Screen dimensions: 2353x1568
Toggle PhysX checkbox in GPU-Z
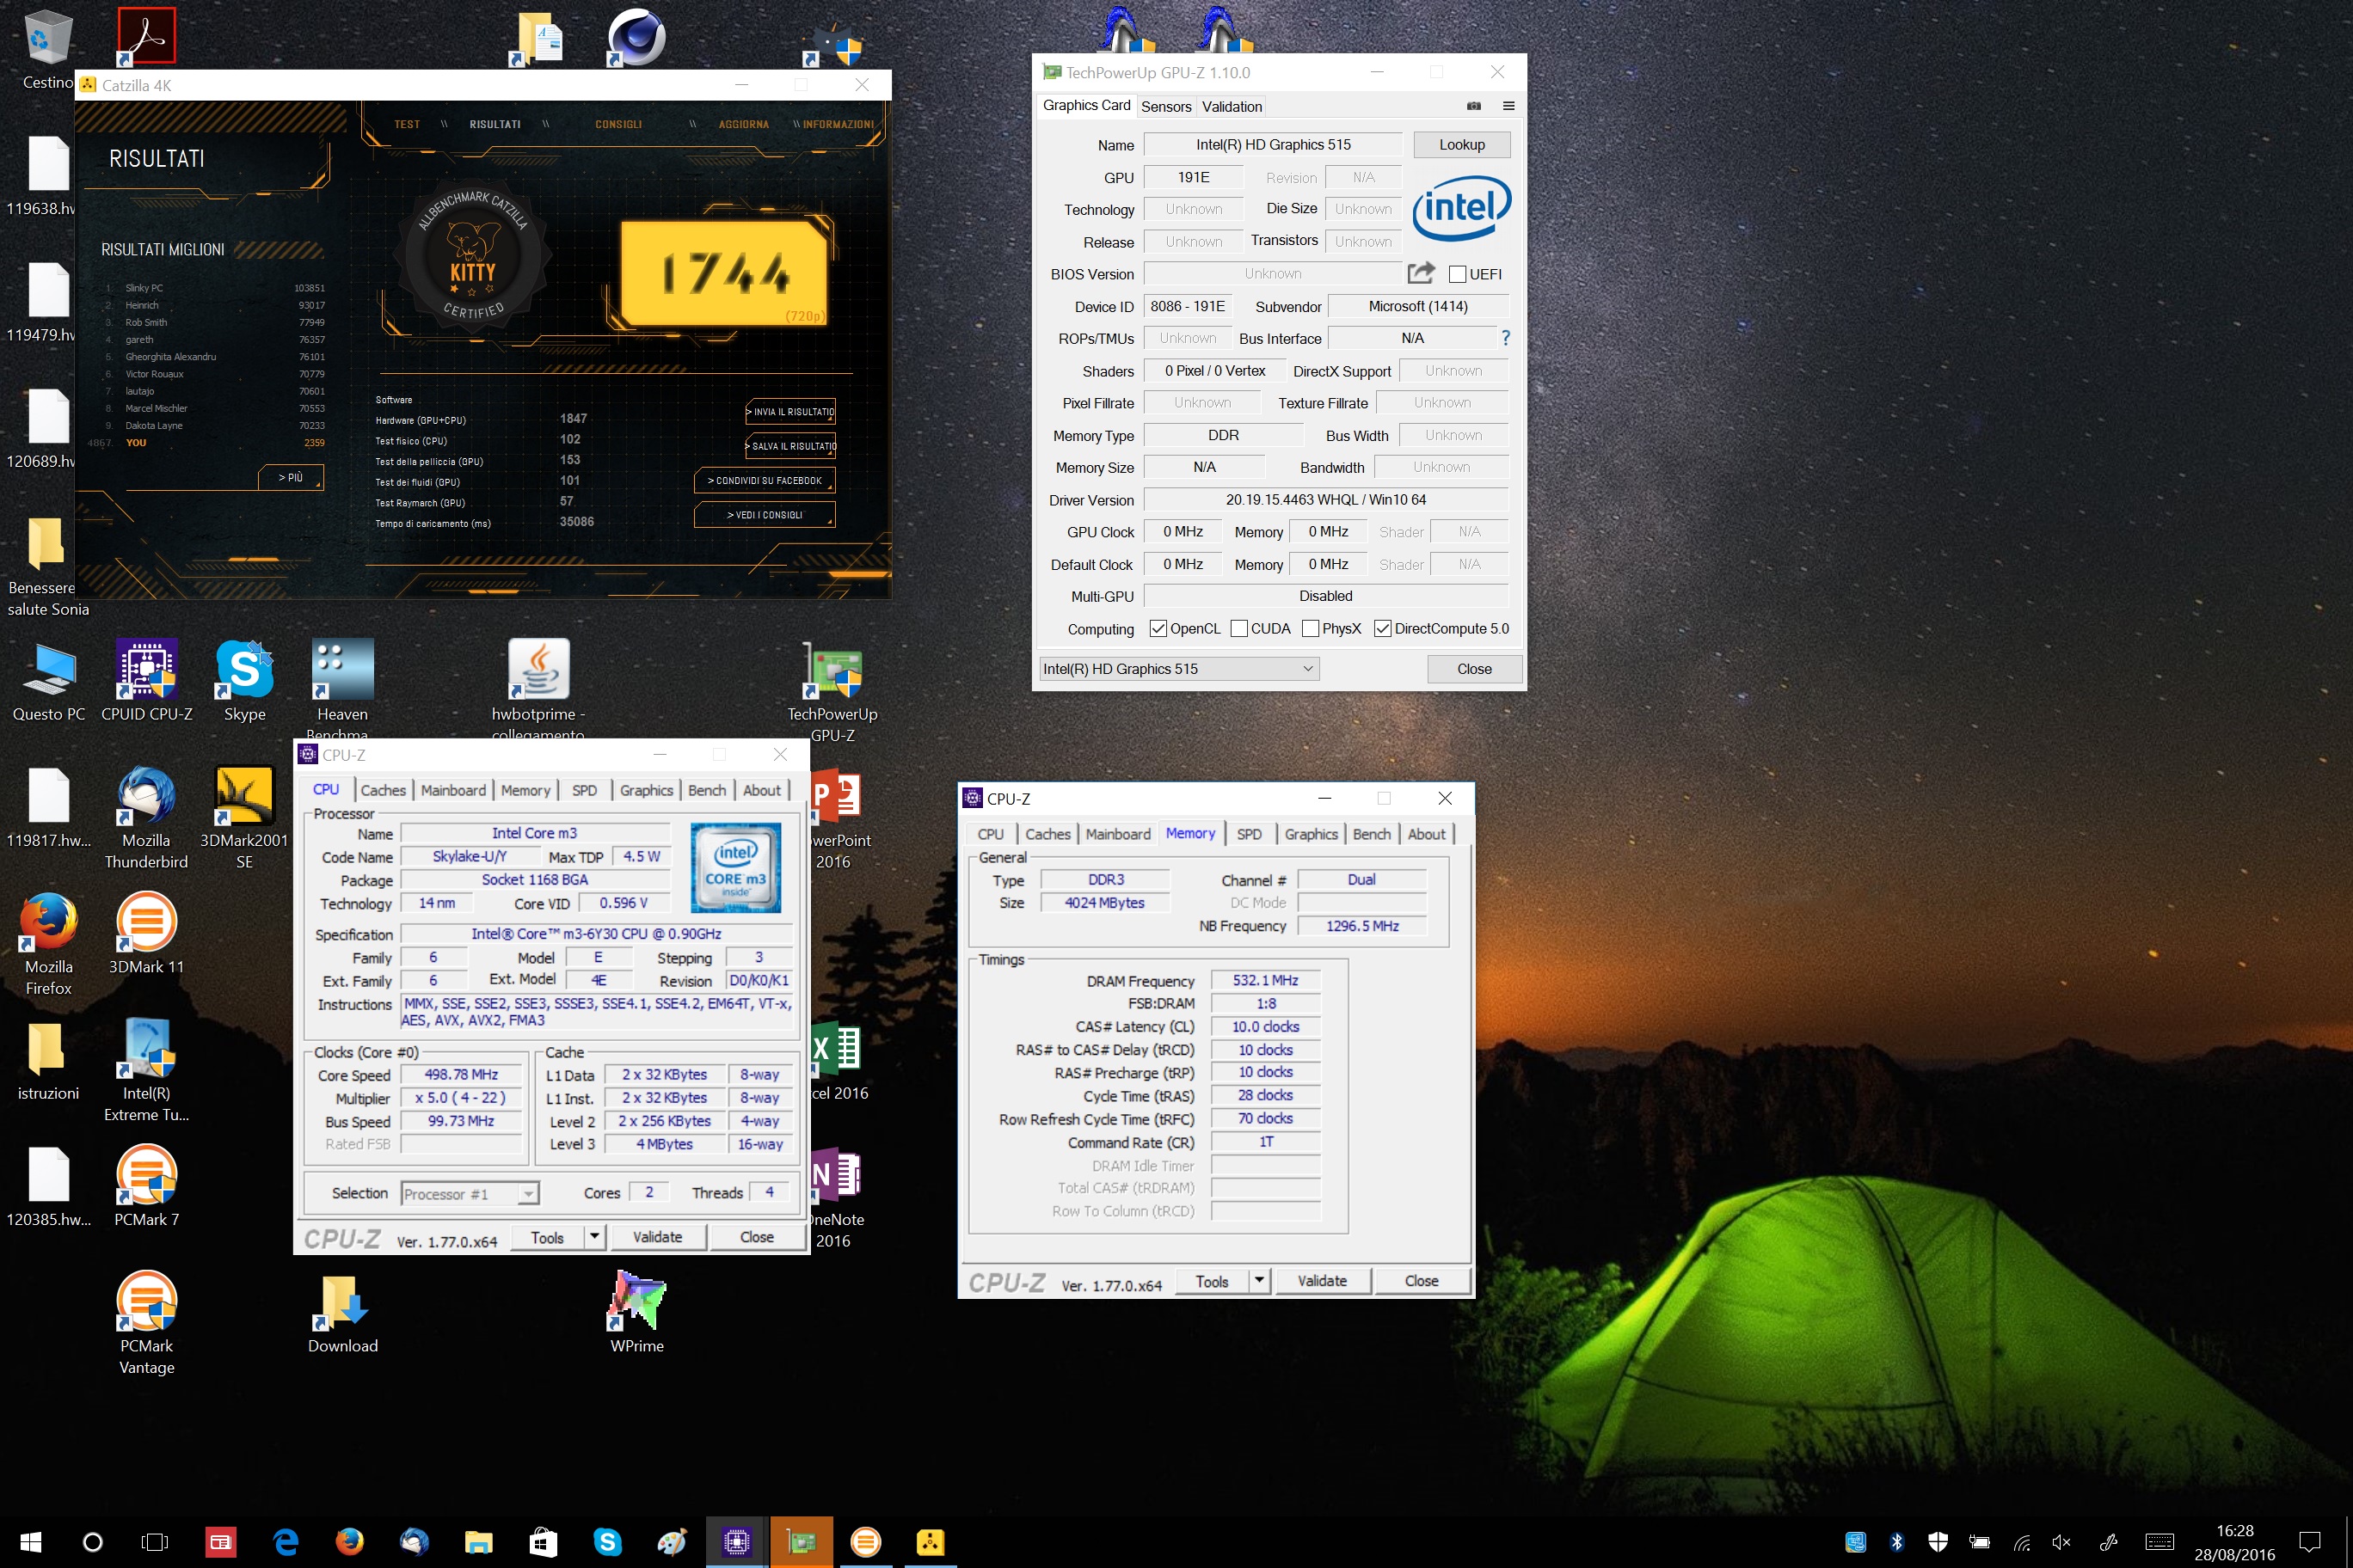click(x=1311, y=628)
